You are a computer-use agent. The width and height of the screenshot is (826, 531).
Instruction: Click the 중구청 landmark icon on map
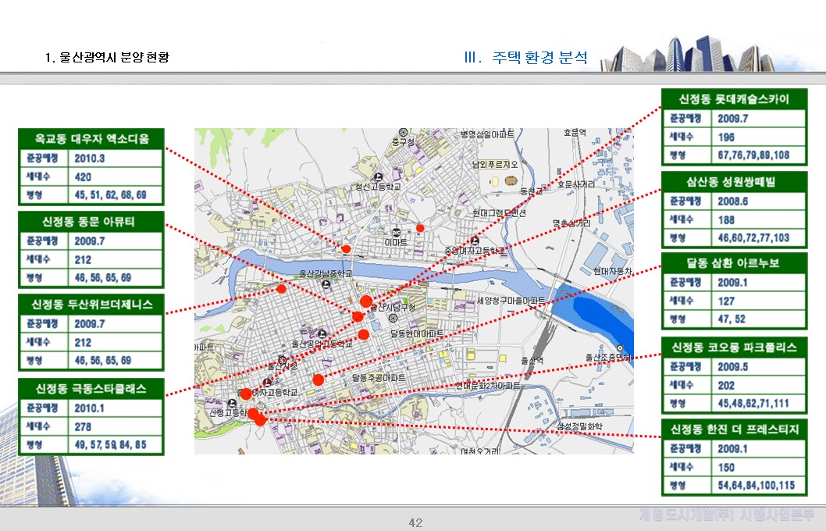(403, 134)
